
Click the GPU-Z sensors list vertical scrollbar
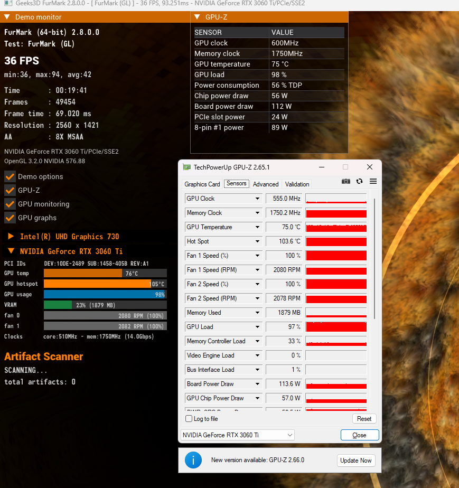[374, 259]
